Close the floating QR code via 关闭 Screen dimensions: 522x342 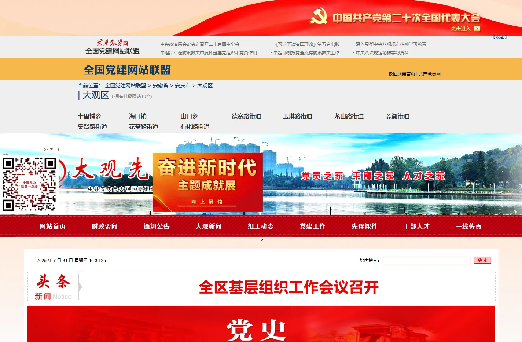click(52, 150)
